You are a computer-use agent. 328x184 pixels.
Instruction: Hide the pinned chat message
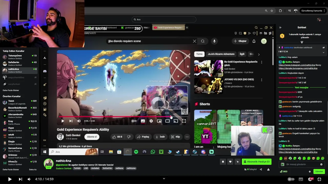pos(323,48)
